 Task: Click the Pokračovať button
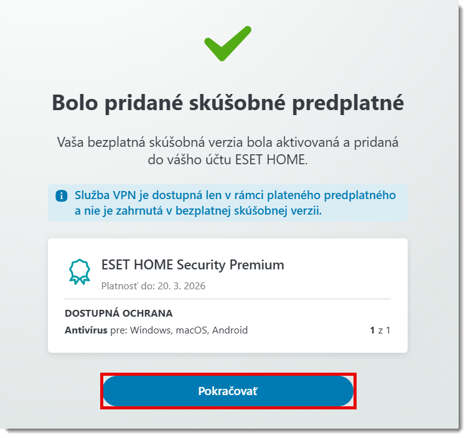click(228, 391)
